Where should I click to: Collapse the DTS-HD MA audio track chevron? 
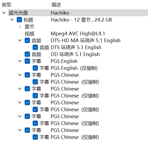tap(20, 40)
